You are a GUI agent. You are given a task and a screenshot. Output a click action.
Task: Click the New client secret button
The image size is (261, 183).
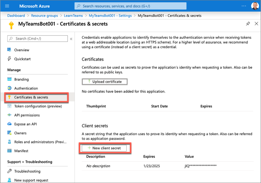click(x=104, y=148)
